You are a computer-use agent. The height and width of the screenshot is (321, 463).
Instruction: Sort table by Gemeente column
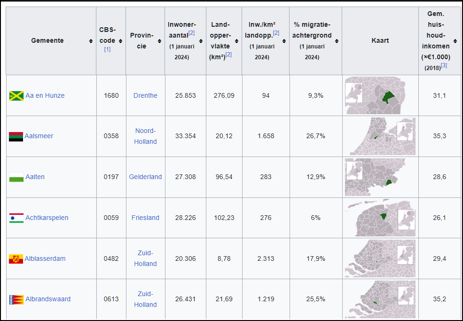tap(91, 41)
